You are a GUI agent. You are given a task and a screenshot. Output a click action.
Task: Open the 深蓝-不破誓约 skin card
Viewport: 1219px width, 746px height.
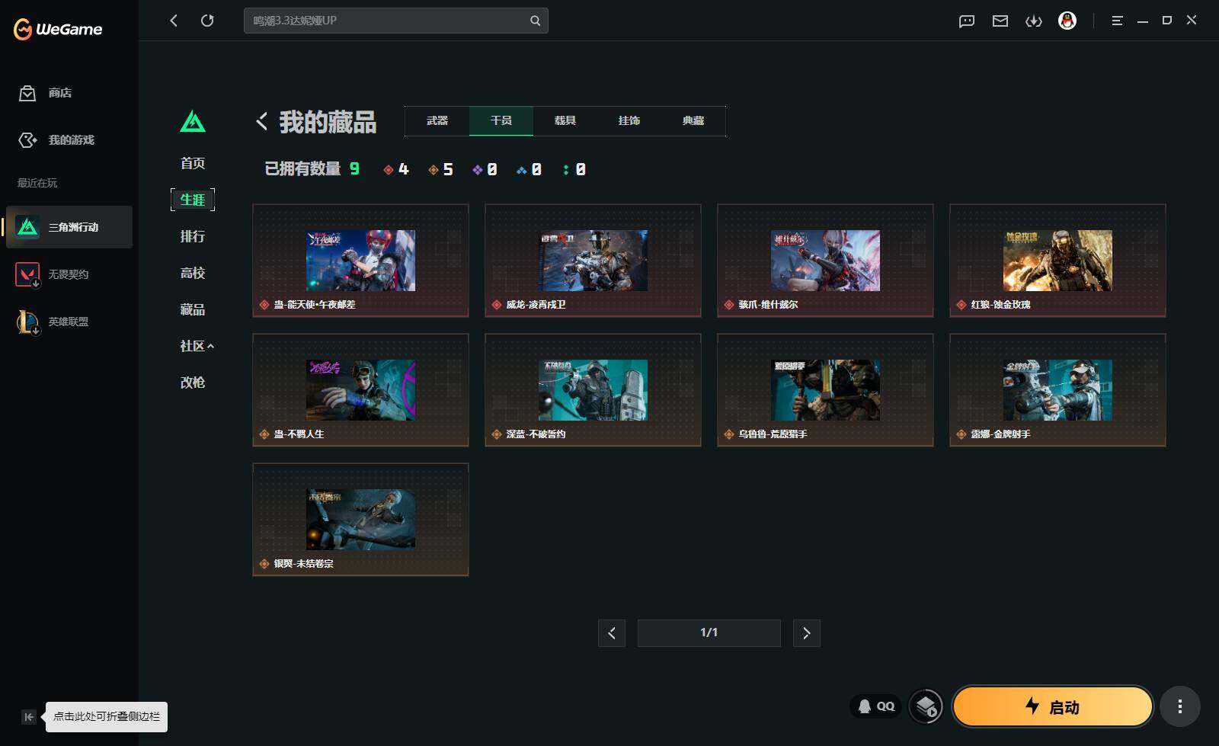click(593, 390)
